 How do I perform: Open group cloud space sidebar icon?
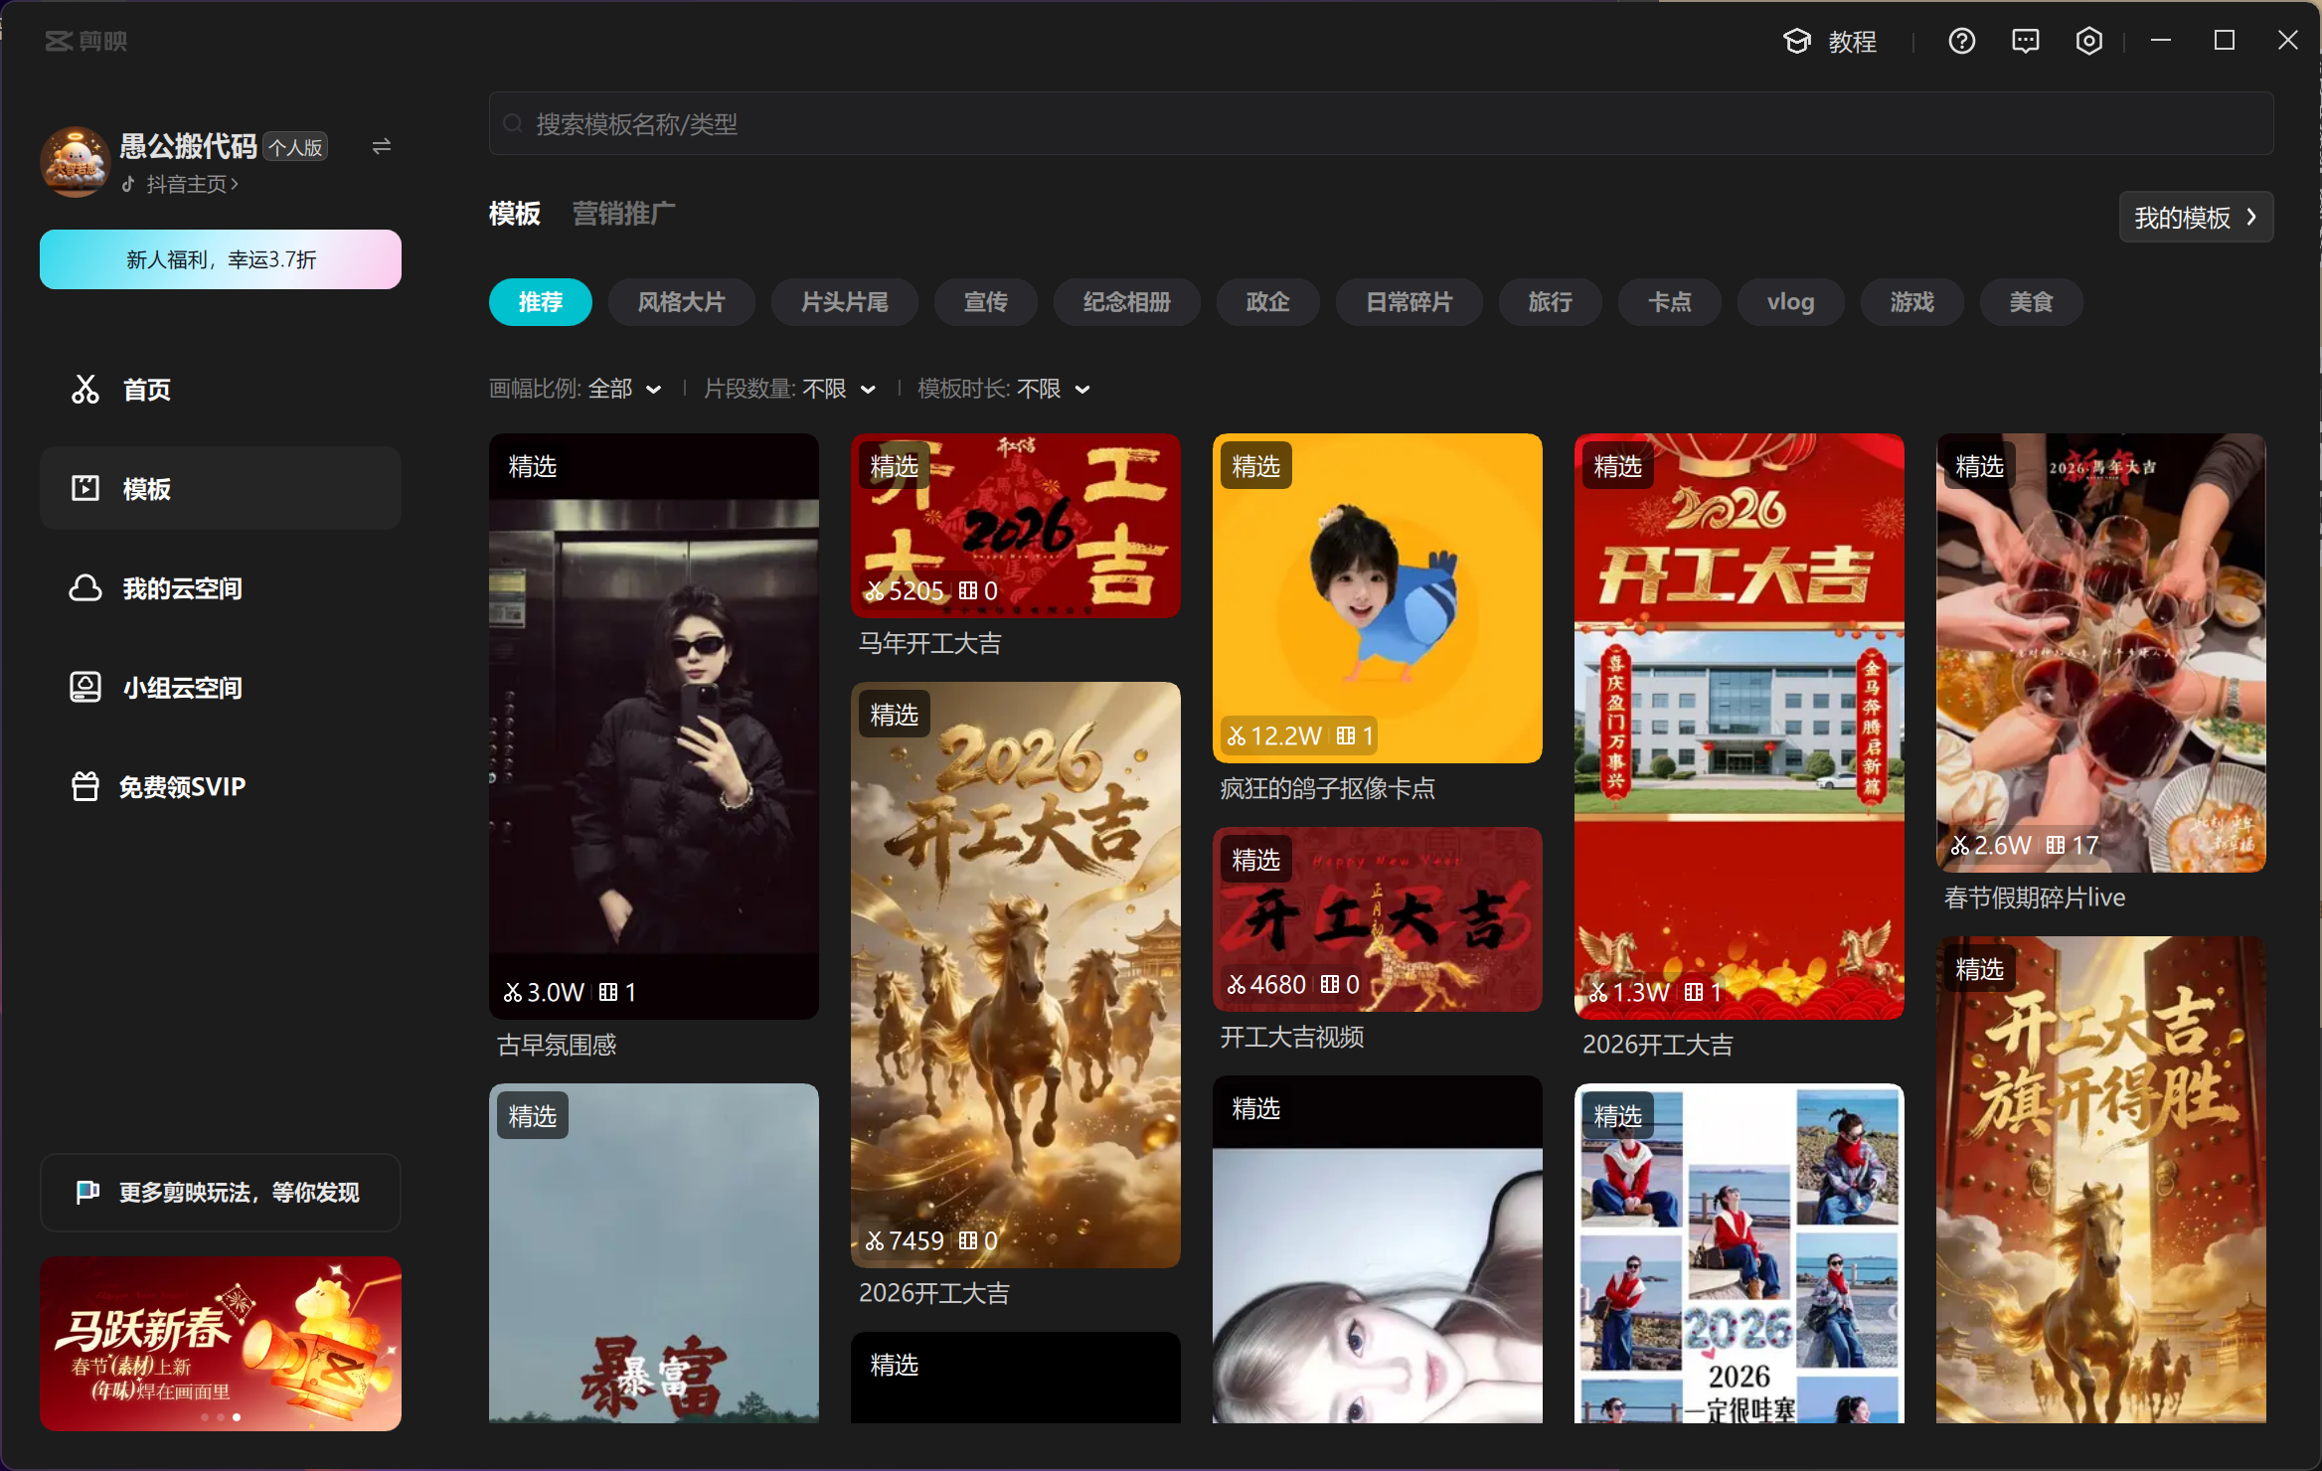point(85,687)
